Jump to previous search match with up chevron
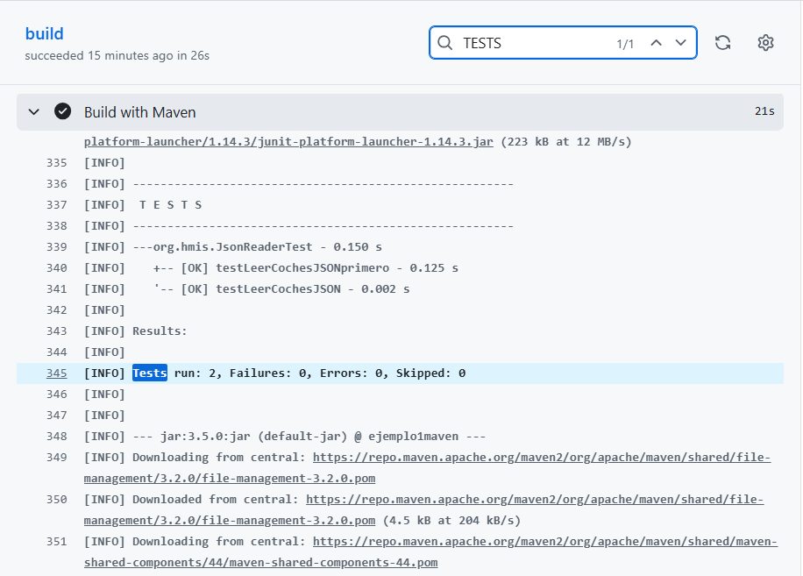Viewport: 803px width, 576px height. (655, 42)
